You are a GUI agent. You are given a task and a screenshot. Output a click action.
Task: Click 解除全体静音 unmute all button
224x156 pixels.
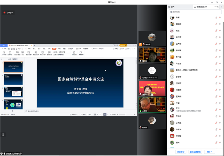pyautogui.click(x=195, y=152)
